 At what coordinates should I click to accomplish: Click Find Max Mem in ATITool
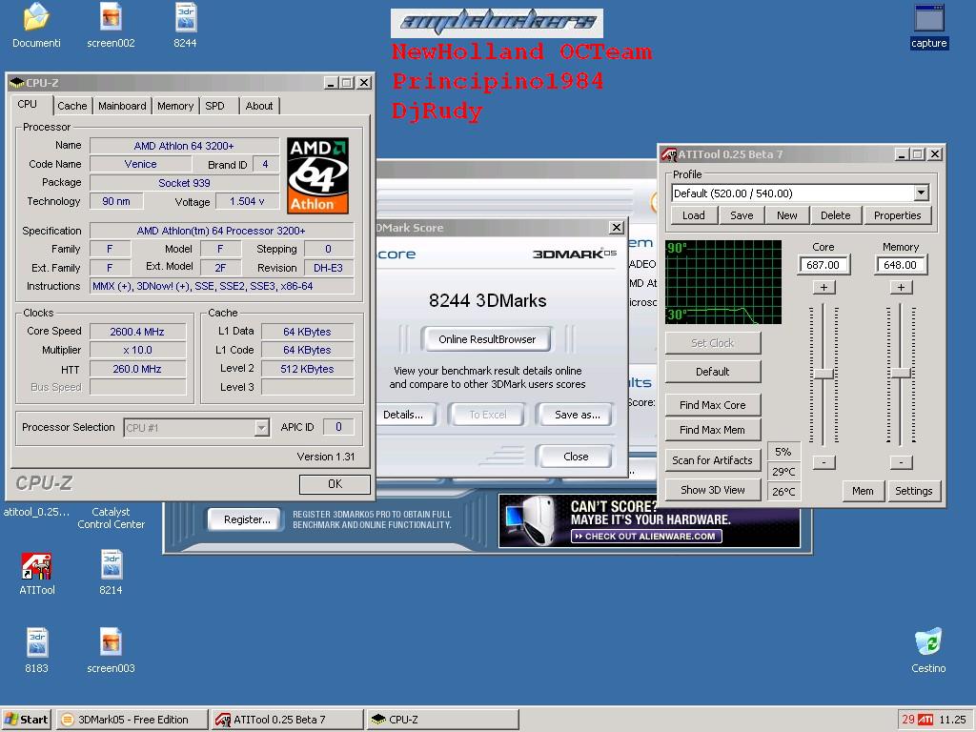pos(713,430)
